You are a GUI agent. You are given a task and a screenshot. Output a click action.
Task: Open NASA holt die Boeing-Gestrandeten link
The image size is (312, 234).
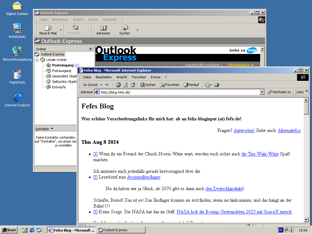coord(234,212)
